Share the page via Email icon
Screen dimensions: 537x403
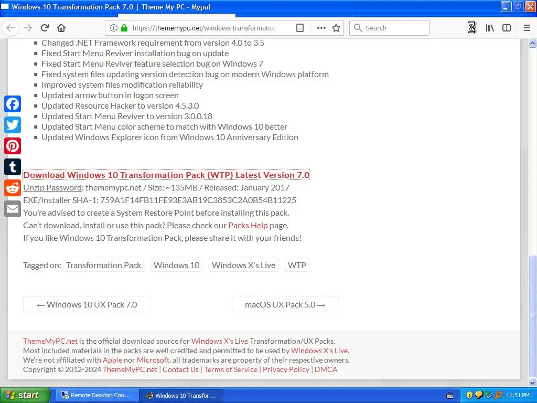[13, 209]
